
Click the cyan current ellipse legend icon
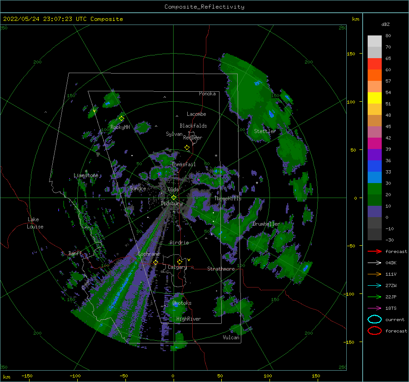click(374, 319)
